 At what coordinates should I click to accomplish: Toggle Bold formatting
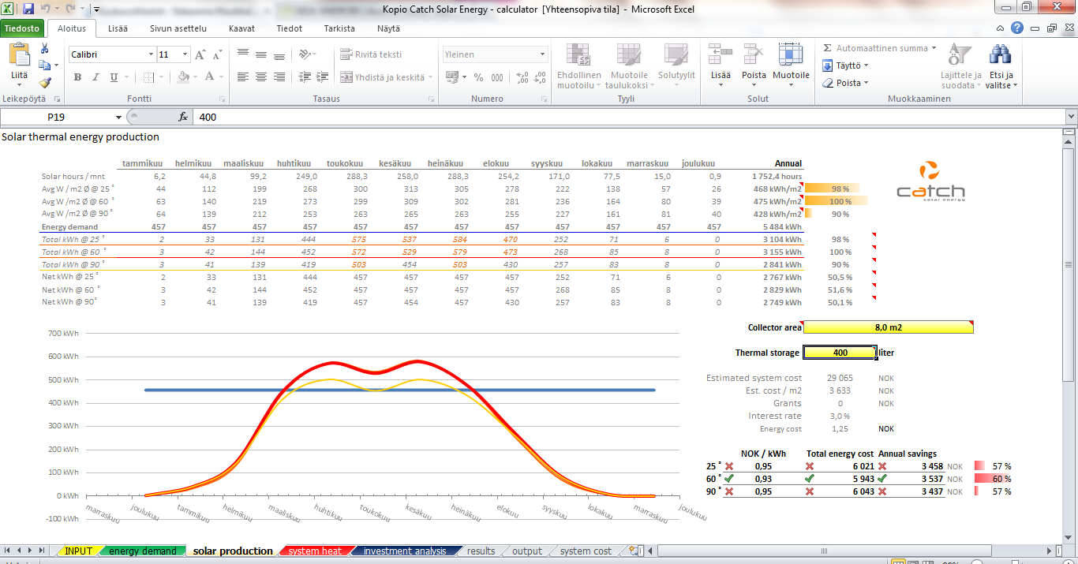coord(77,77)
